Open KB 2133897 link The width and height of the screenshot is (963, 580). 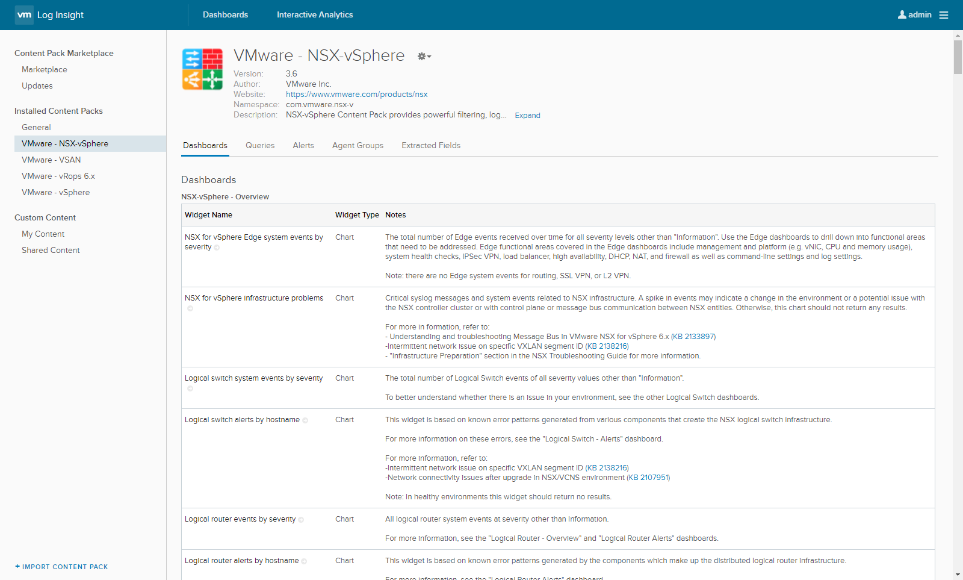point(693,337)
